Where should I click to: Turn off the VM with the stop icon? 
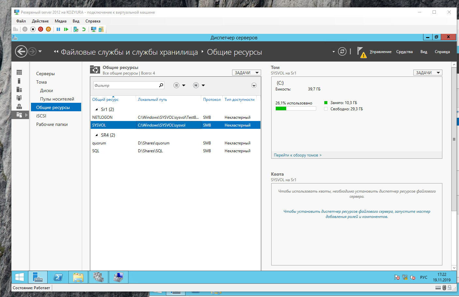pos(33,29)
